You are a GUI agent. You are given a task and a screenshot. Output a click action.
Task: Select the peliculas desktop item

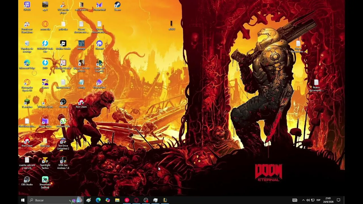(x=63, y=26)
